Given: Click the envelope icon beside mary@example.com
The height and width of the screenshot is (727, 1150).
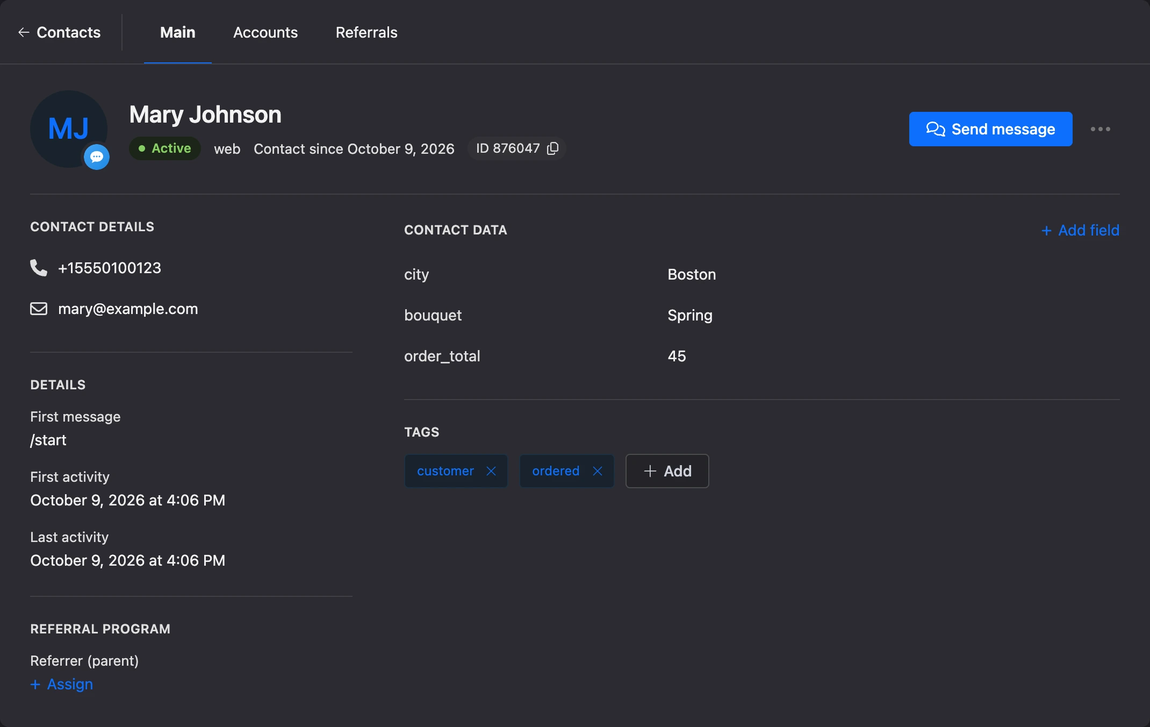Looking at the screenshot, I should click(x=39, y=309).
